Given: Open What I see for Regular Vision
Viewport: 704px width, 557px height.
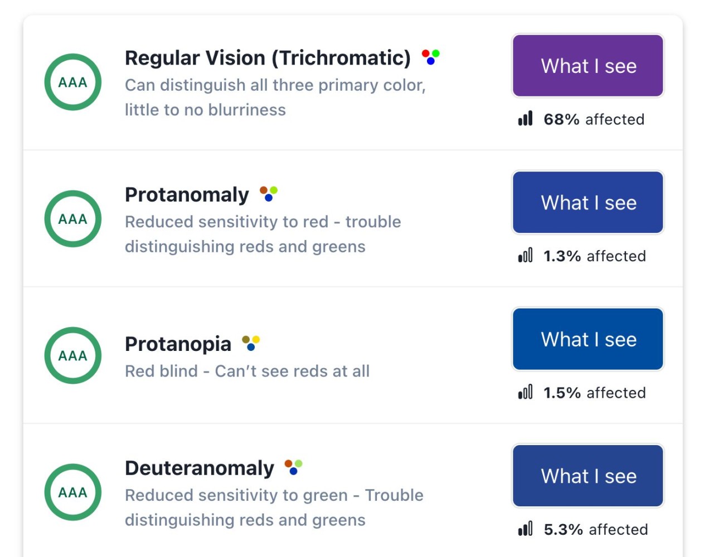Looking at the screenshot, I should (588, 65).
